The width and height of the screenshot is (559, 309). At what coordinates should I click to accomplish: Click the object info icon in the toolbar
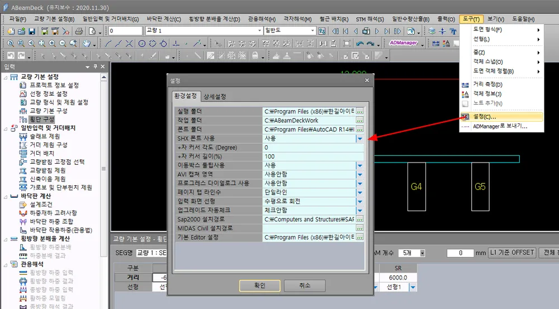pyautogui.click(x=446, y=44)
